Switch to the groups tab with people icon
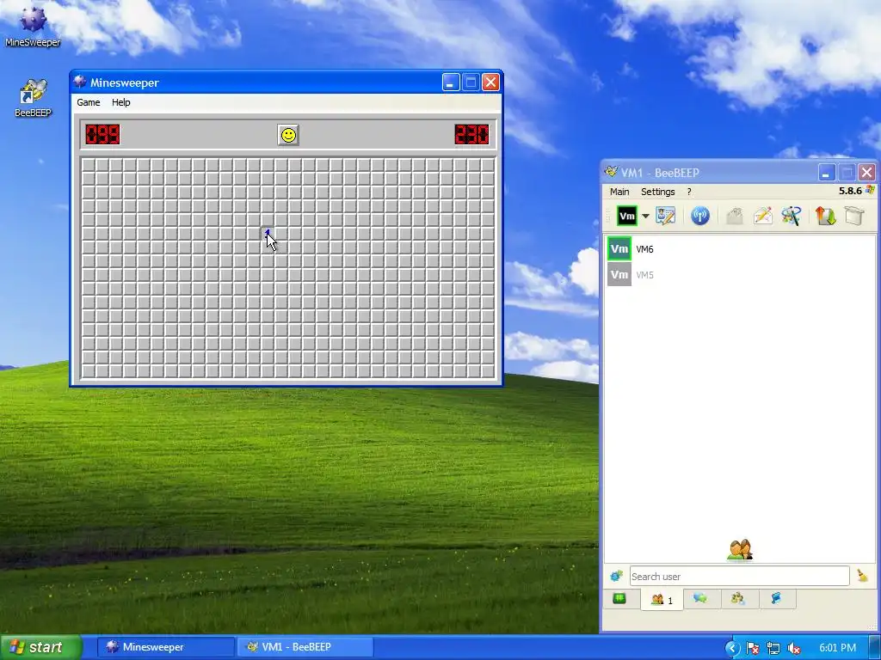Screen dimensions: 881x660 pos(737,599)
